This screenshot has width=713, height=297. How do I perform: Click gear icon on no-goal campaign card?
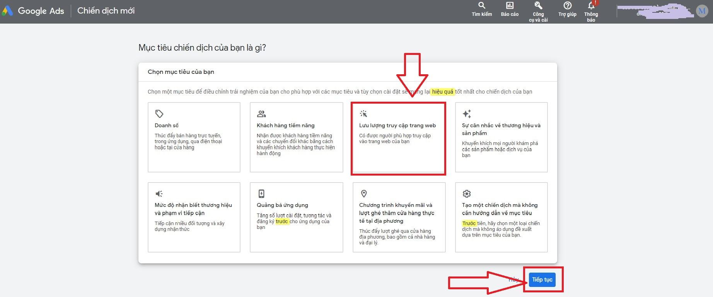coord(467,194)
